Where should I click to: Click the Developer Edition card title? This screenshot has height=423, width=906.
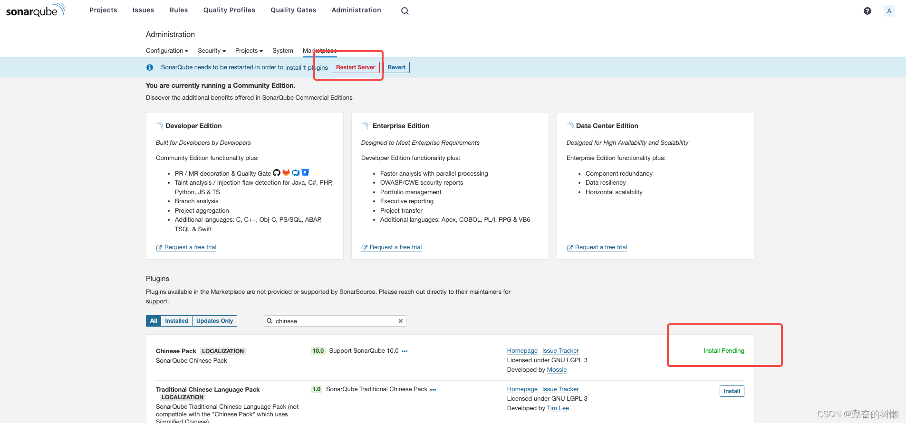click(x=193, y=126)
